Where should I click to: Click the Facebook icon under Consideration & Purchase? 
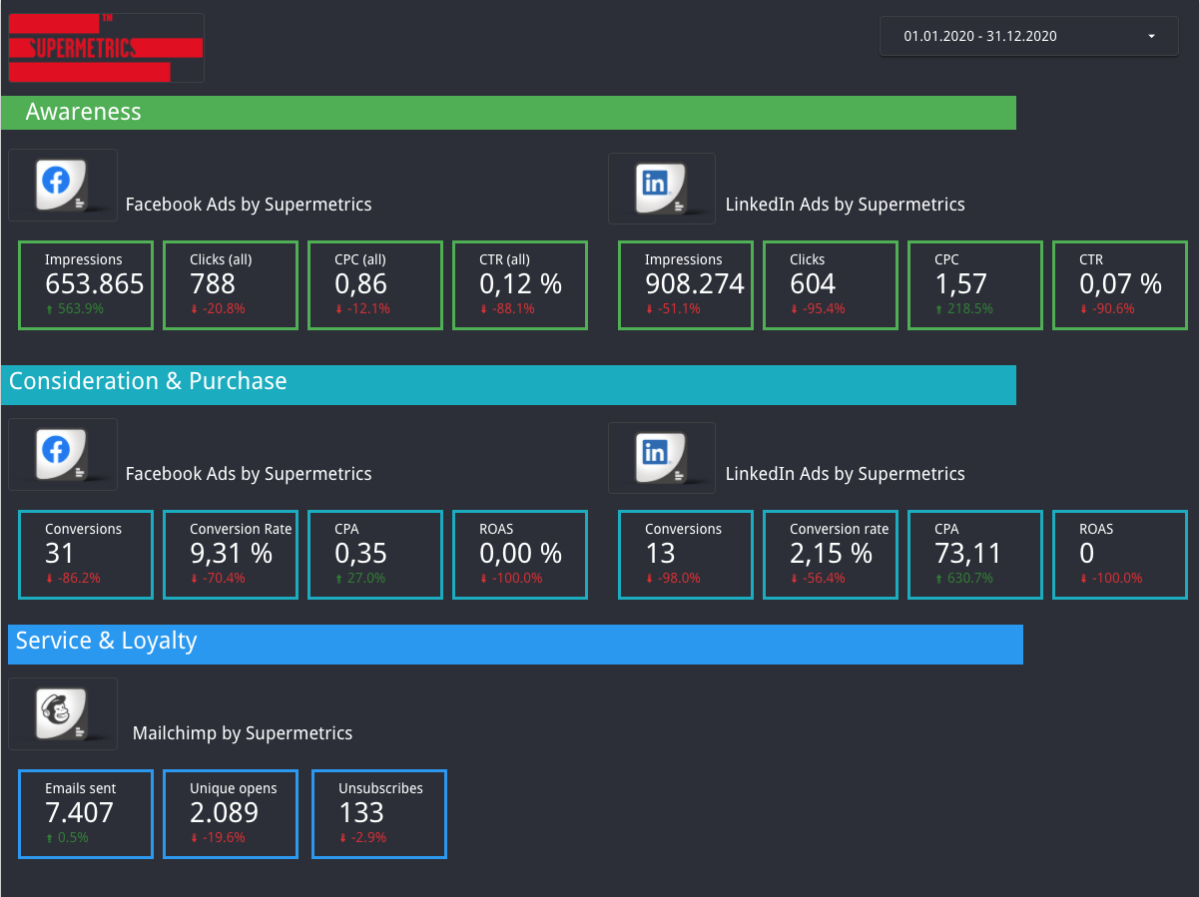tap(63, 455)
